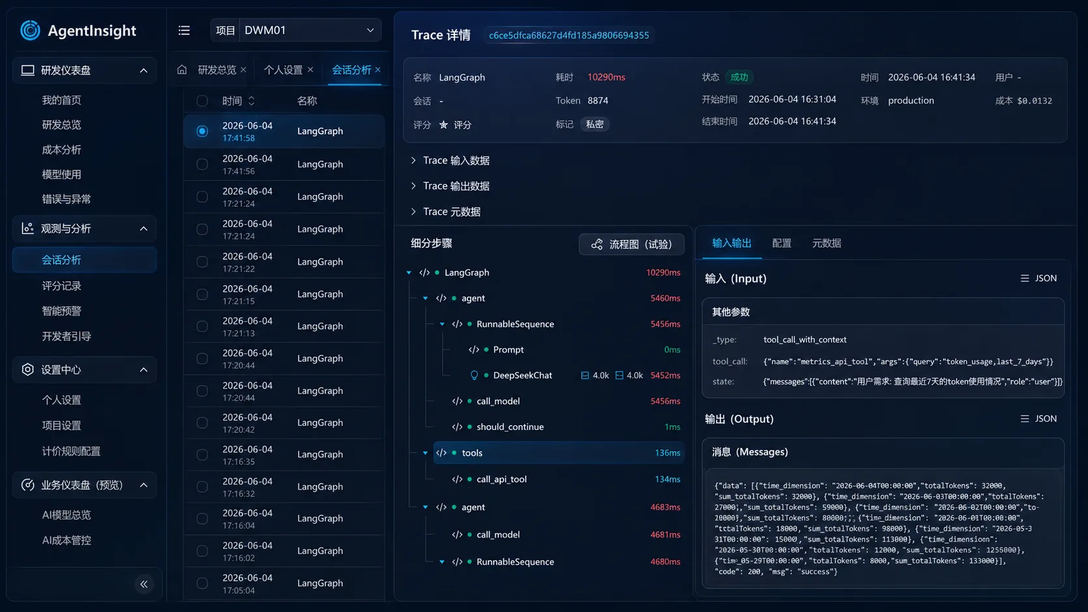
Task: Click the 时间 column sort icon
Action: tap(252, 101)
